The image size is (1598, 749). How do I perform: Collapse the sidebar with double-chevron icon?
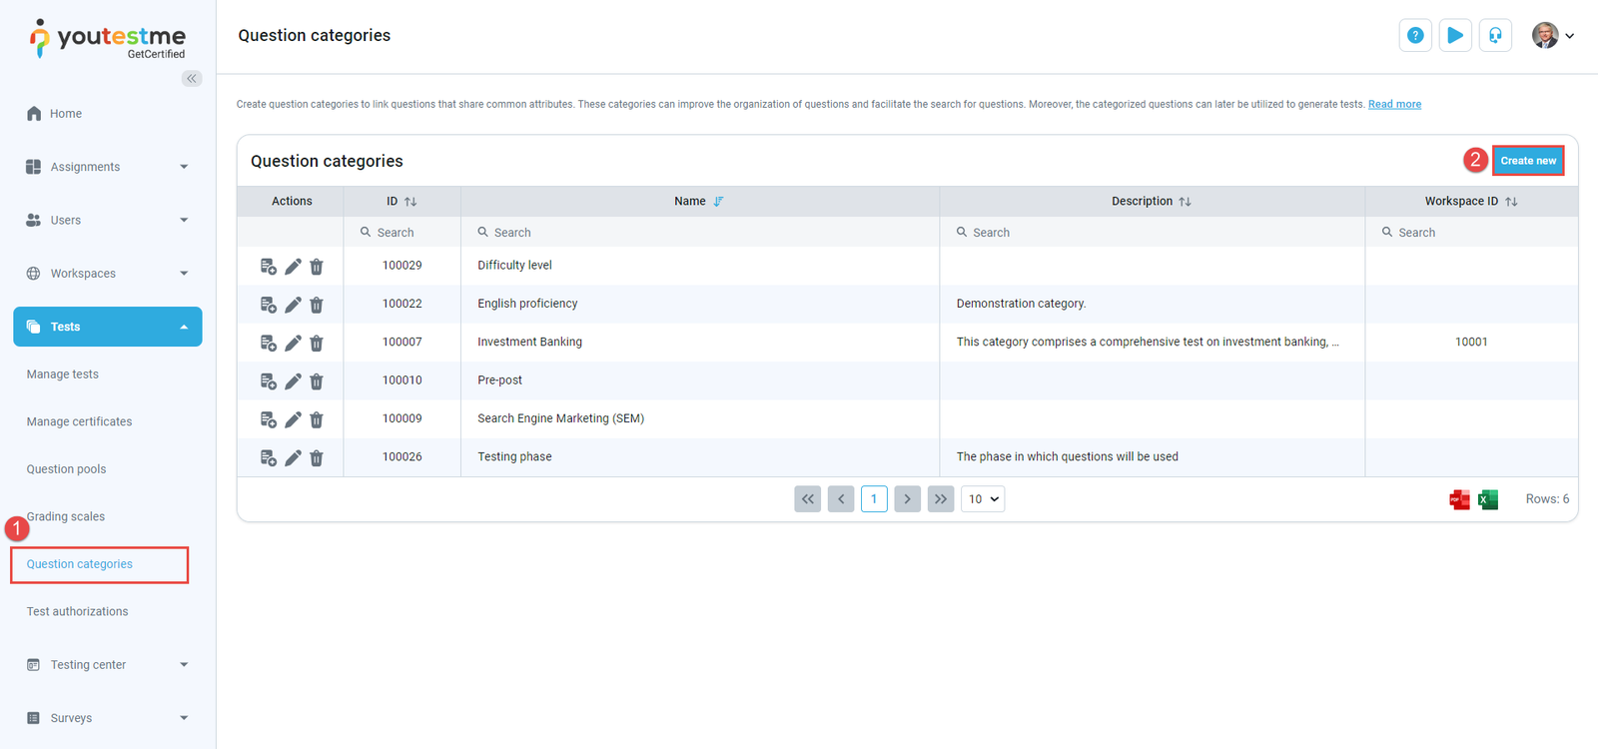tap(192, 78)
